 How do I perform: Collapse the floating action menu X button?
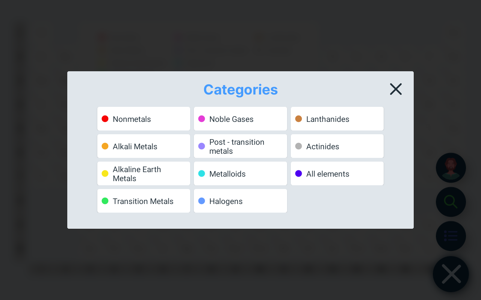(451, 274)
